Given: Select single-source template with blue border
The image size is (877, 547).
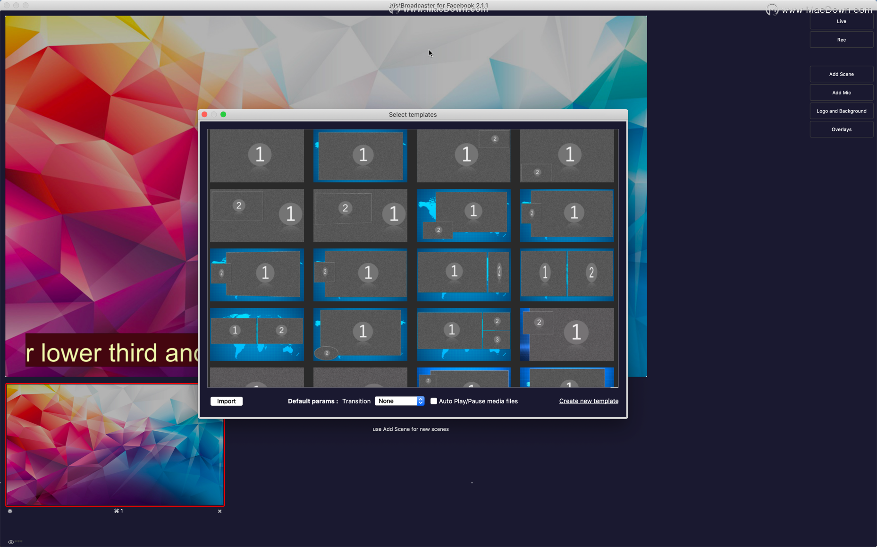Looking at the screenshot, I should [x=360, y=156].
